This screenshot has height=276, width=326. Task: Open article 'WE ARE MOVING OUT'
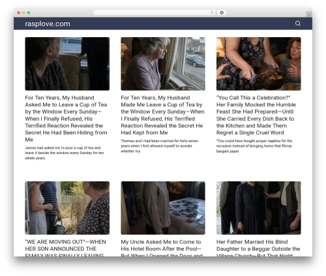66,248
